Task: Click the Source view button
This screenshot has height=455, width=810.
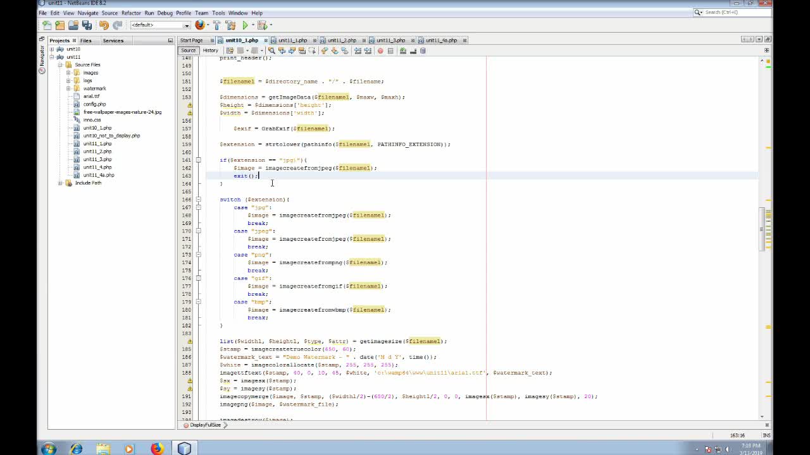Action: tap(189, 51)
